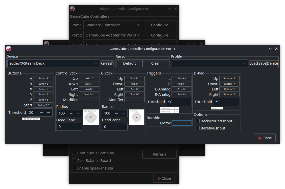Open Port 1 Standard Controller dropdown
285x189 pixels.
click(112, 25)
